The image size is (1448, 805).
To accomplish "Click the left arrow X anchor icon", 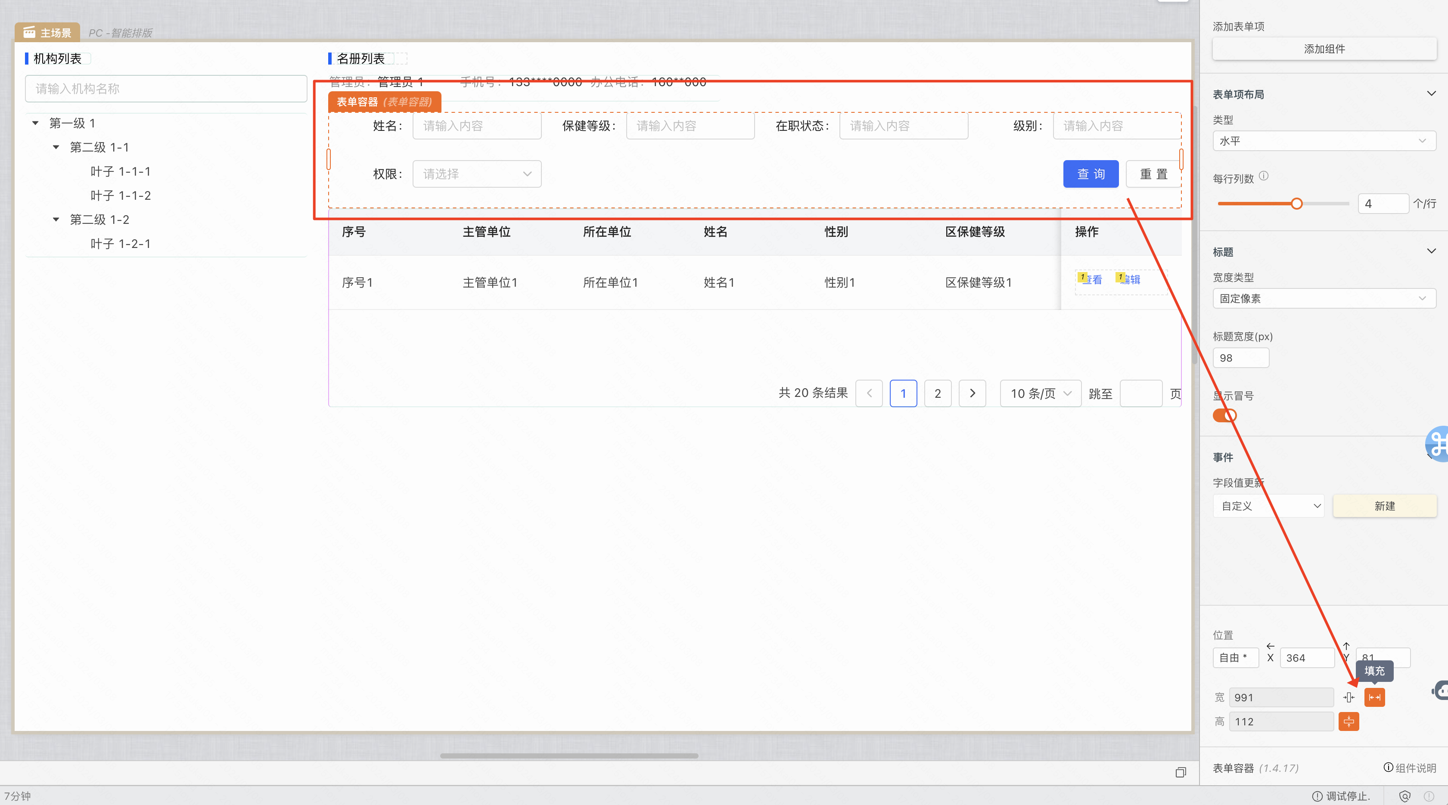I will tap(1271, 646).
